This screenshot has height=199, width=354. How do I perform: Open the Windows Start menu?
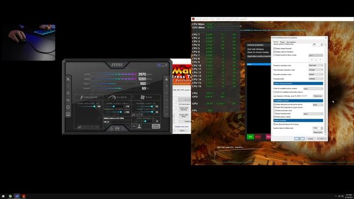pos(3,196)
